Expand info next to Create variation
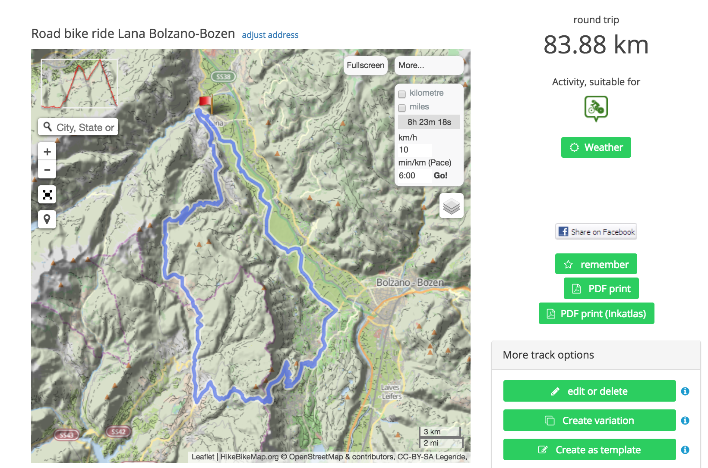Screen dimensions: 708x468 pyautogui.click(x=685, y=420)
